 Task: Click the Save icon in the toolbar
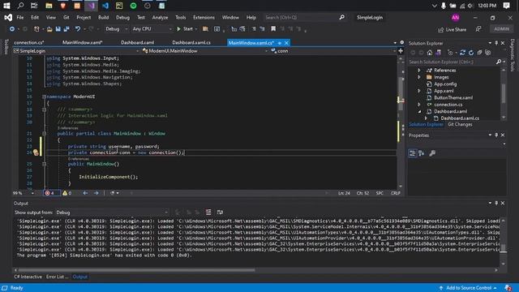click(x=58, y=29)
